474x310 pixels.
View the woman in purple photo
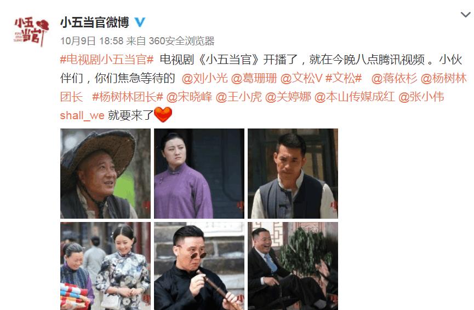[199, 173]
